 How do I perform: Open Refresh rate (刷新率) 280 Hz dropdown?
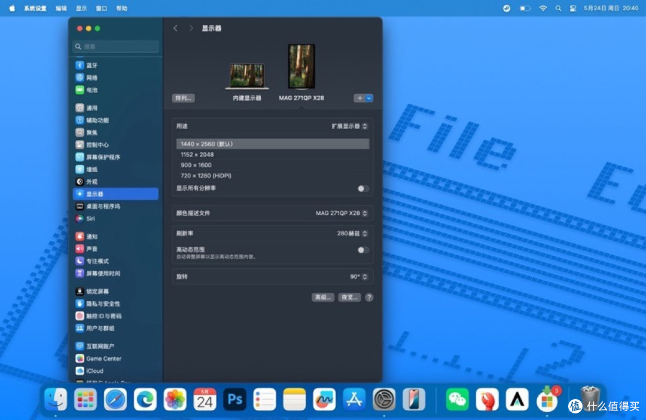[352, 233]
